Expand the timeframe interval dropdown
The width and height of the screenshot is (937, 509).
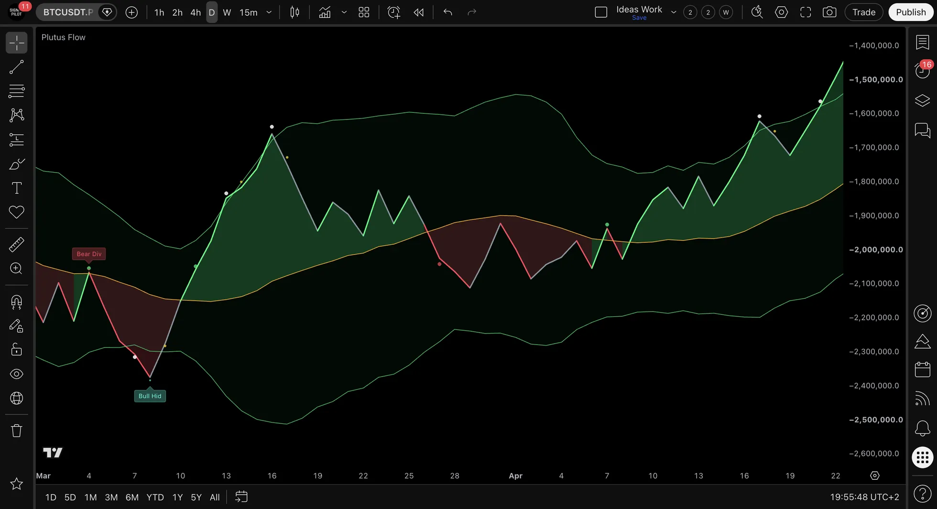click(x=269, y=12)
